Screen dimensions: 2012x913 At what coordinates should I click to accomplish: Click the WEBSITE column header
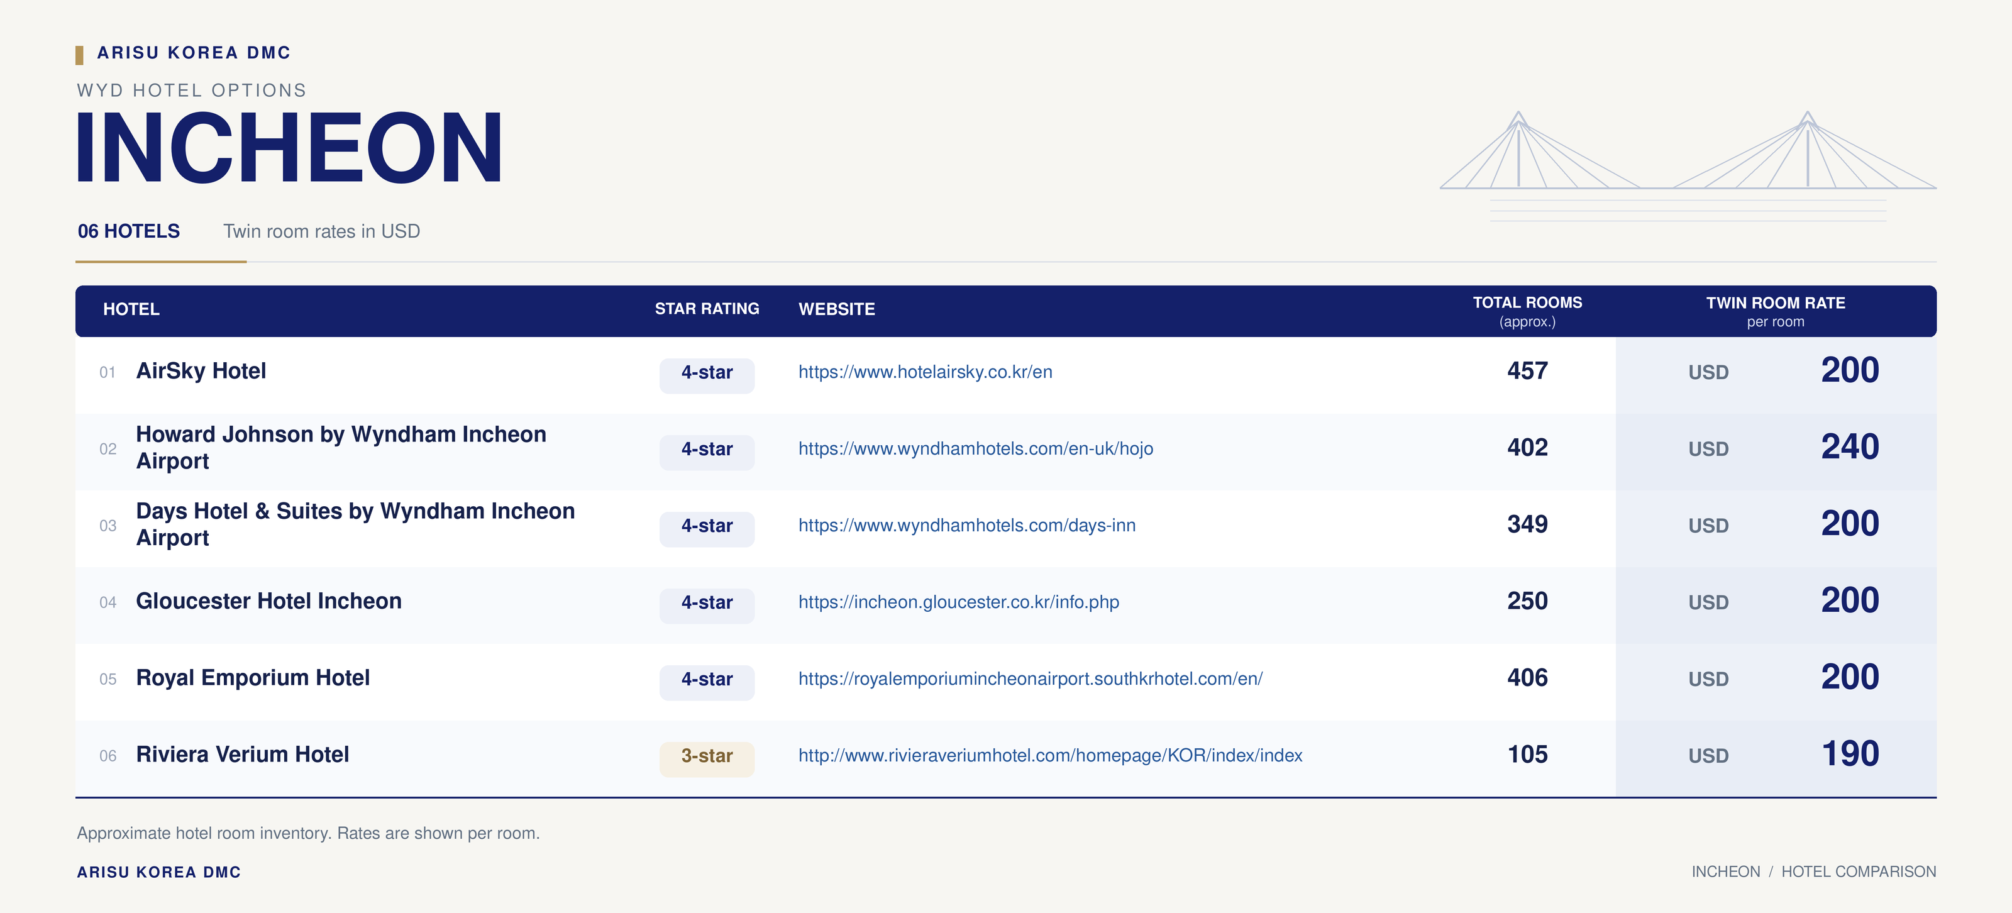click(x=836, y=309)
